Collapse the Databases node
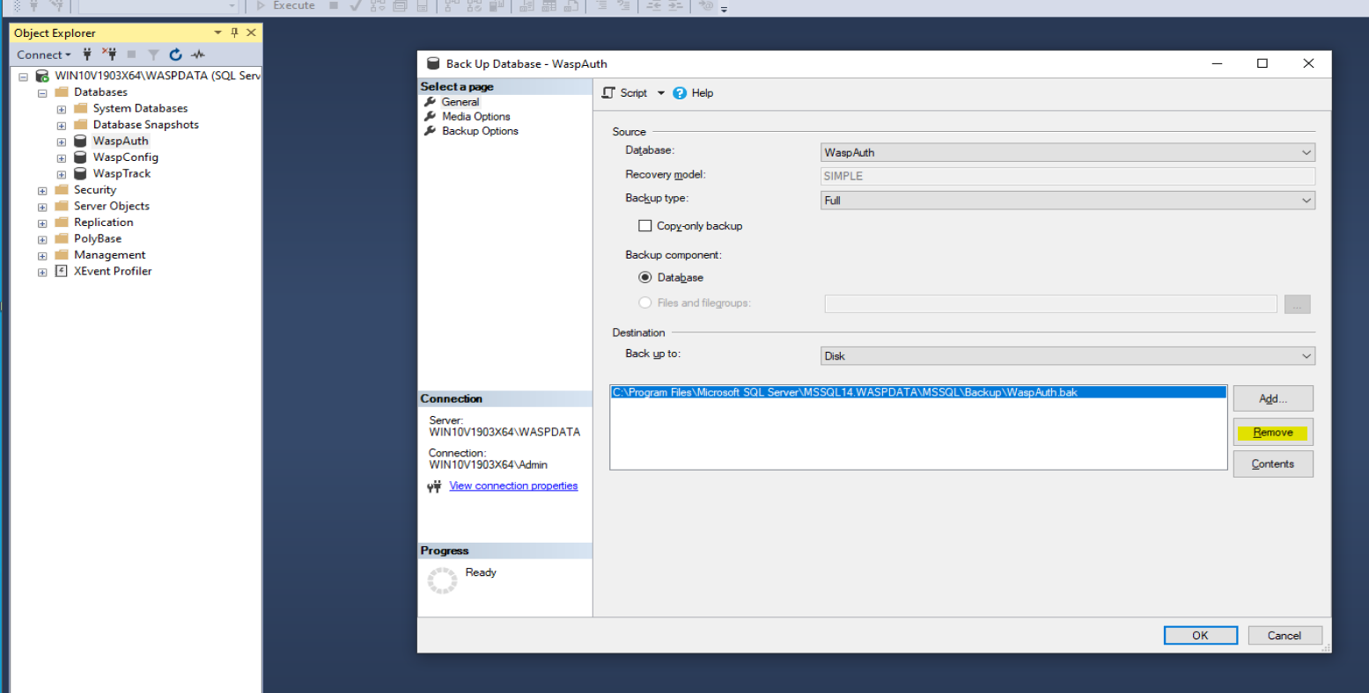The height and width of the screenshot is (693, 1369). (x=42, y=92)
